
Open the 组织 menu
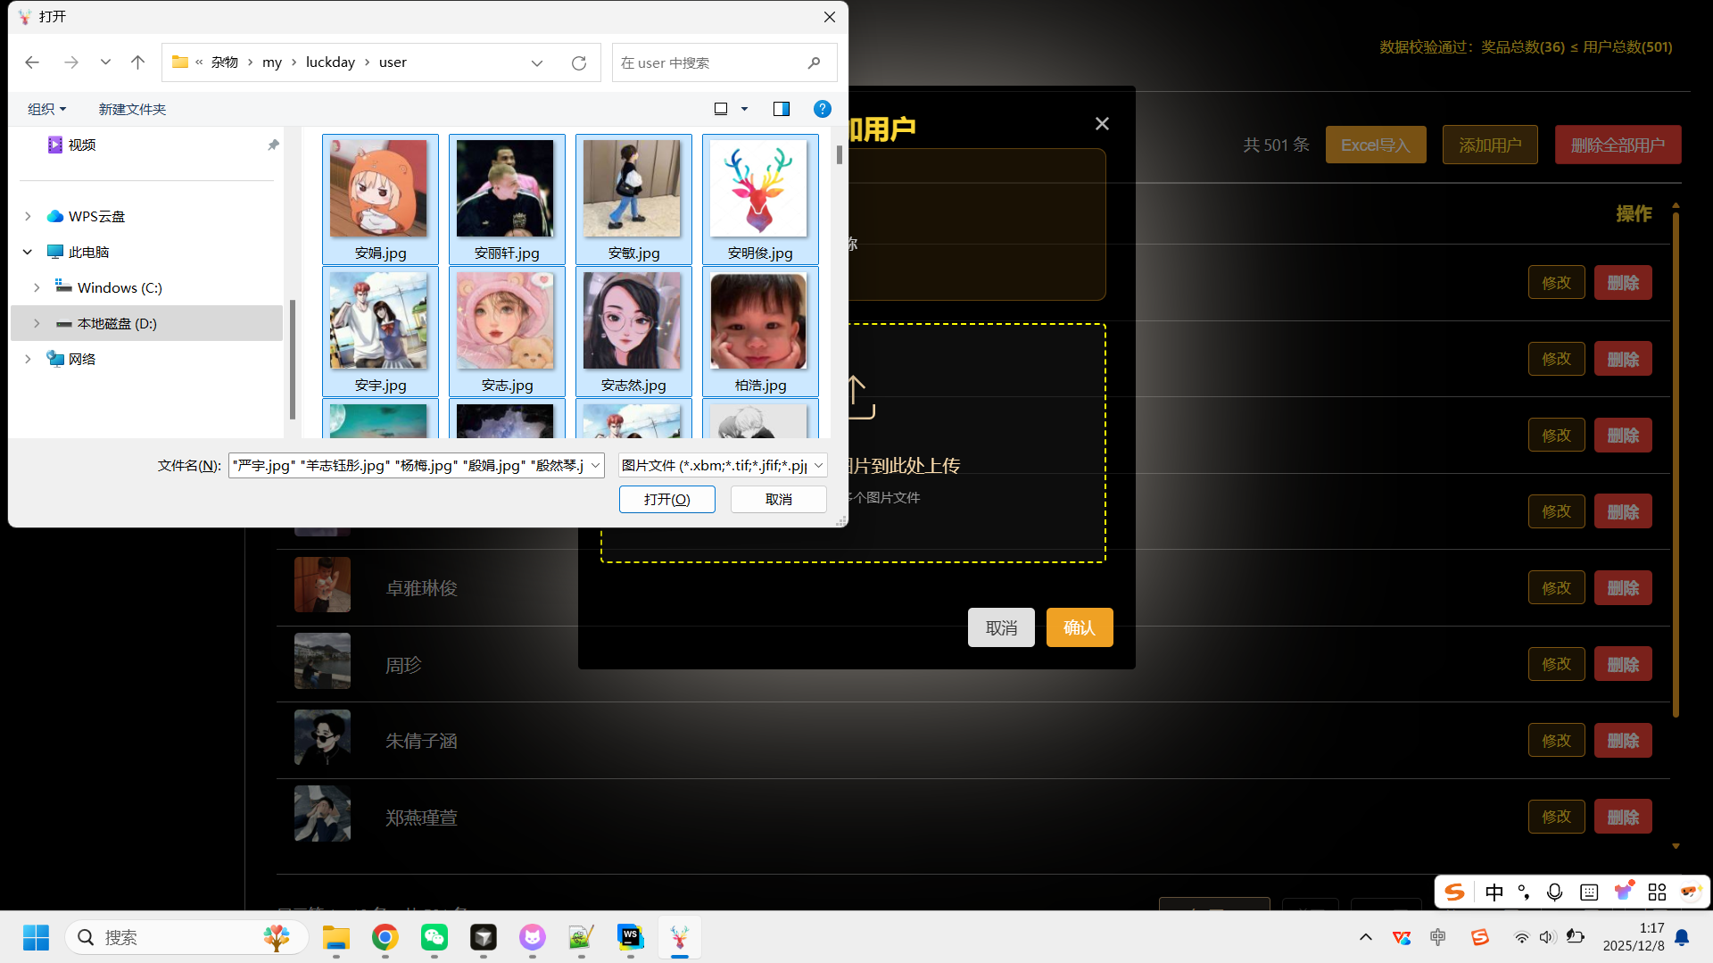pos(46,109)
